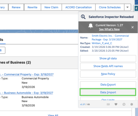Screen dimensions: 138x116
Task: Open the Commercial Property policy link
Action: pos(27,74)
